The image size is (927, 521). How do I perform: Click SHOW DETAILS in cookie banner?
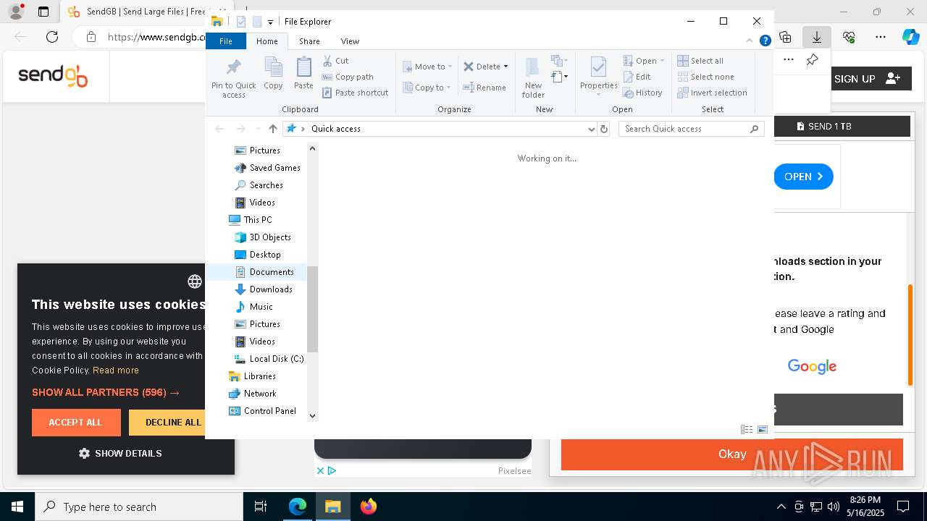click(120, 454)
